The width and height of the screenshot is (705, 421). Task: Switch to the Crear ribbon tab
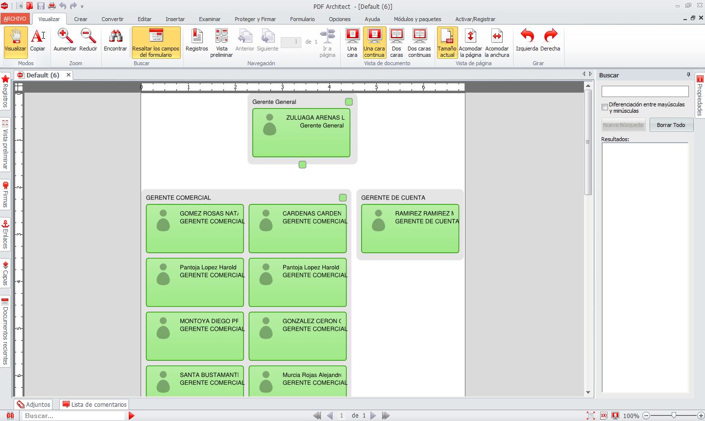pos(81,19)
